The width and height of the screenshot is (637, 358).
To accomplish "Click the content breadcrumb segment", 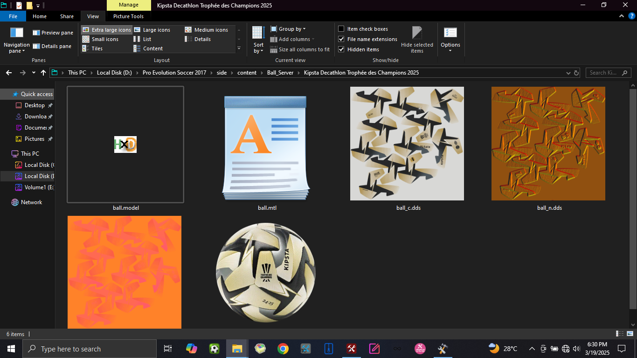I will (x=247, y=73).
